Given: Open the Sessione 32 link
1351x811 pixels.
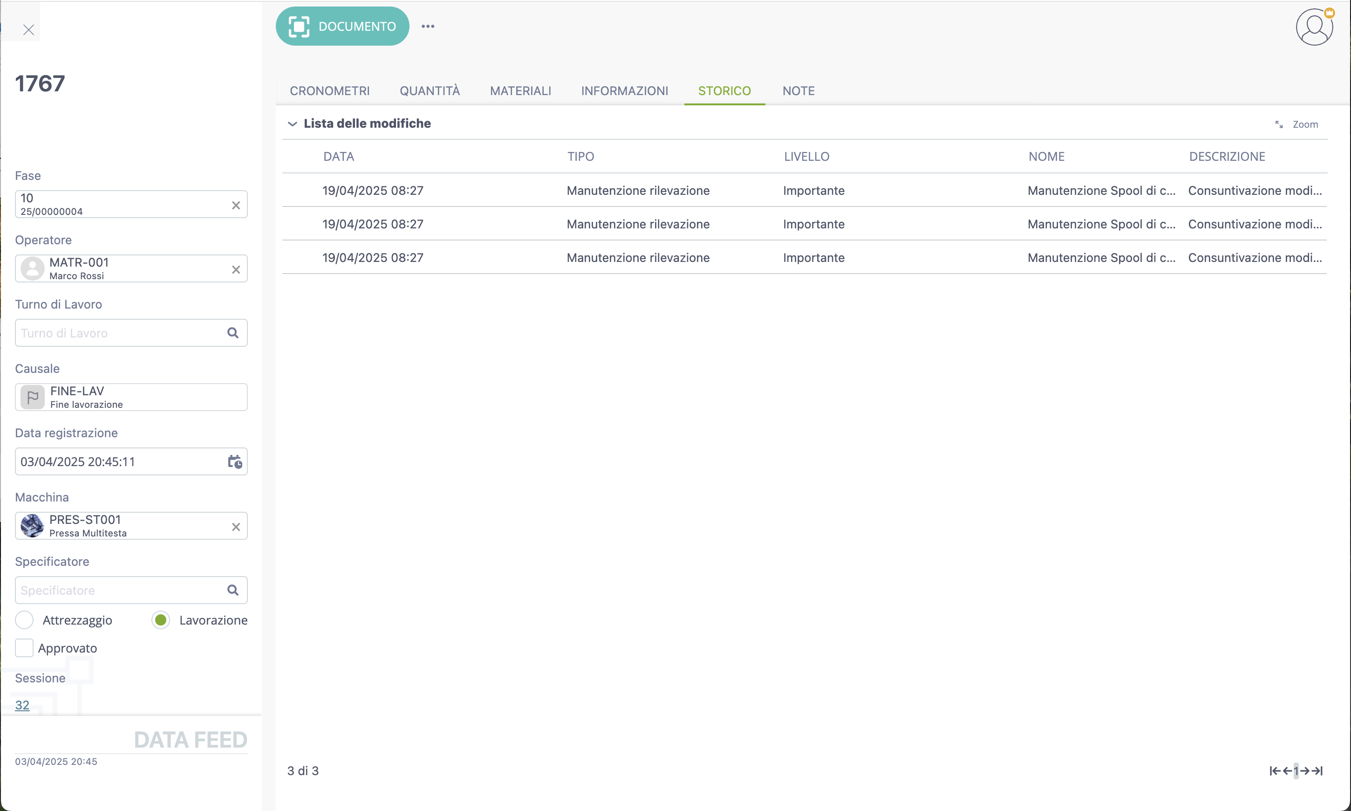Looking at the screenshot, I should [x=22, y=705].
